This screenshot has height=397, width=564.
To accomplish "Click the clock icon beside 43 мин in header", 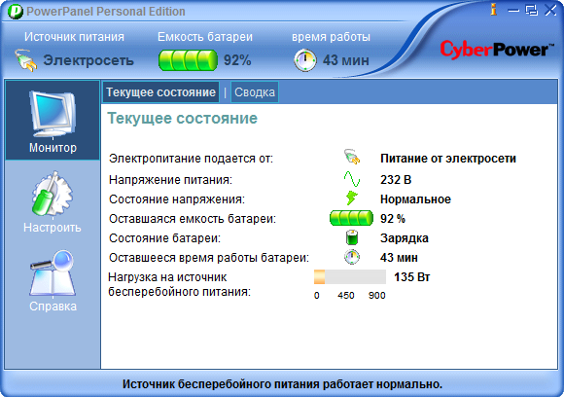I will (305, 60).
